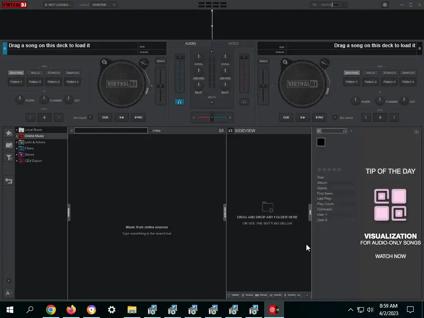Trigger Pattern 3 pad on deck A
Screen dimensions: 424x318
pos(53,82)
